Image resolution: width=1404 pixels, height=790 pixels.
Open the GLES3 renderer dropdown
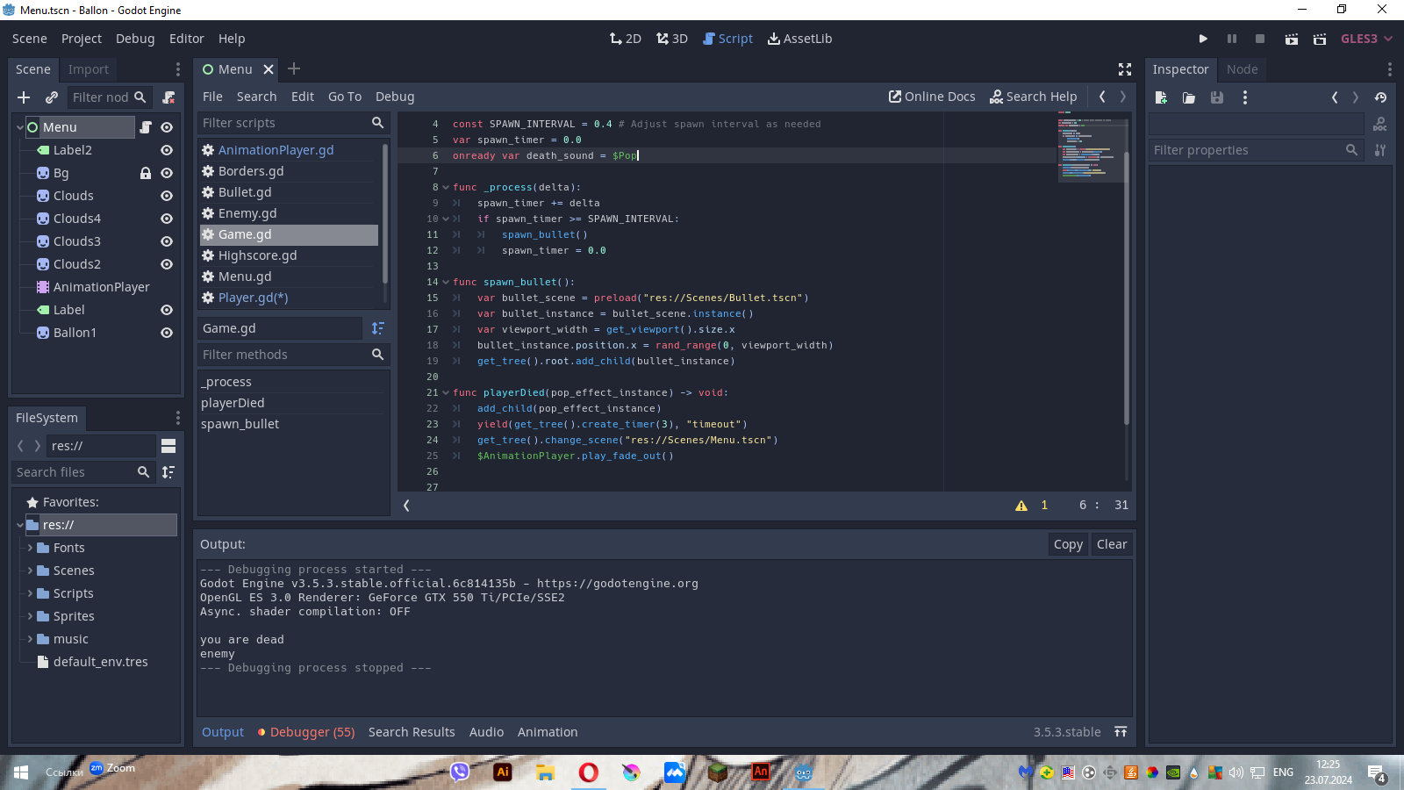(1366, 39)
